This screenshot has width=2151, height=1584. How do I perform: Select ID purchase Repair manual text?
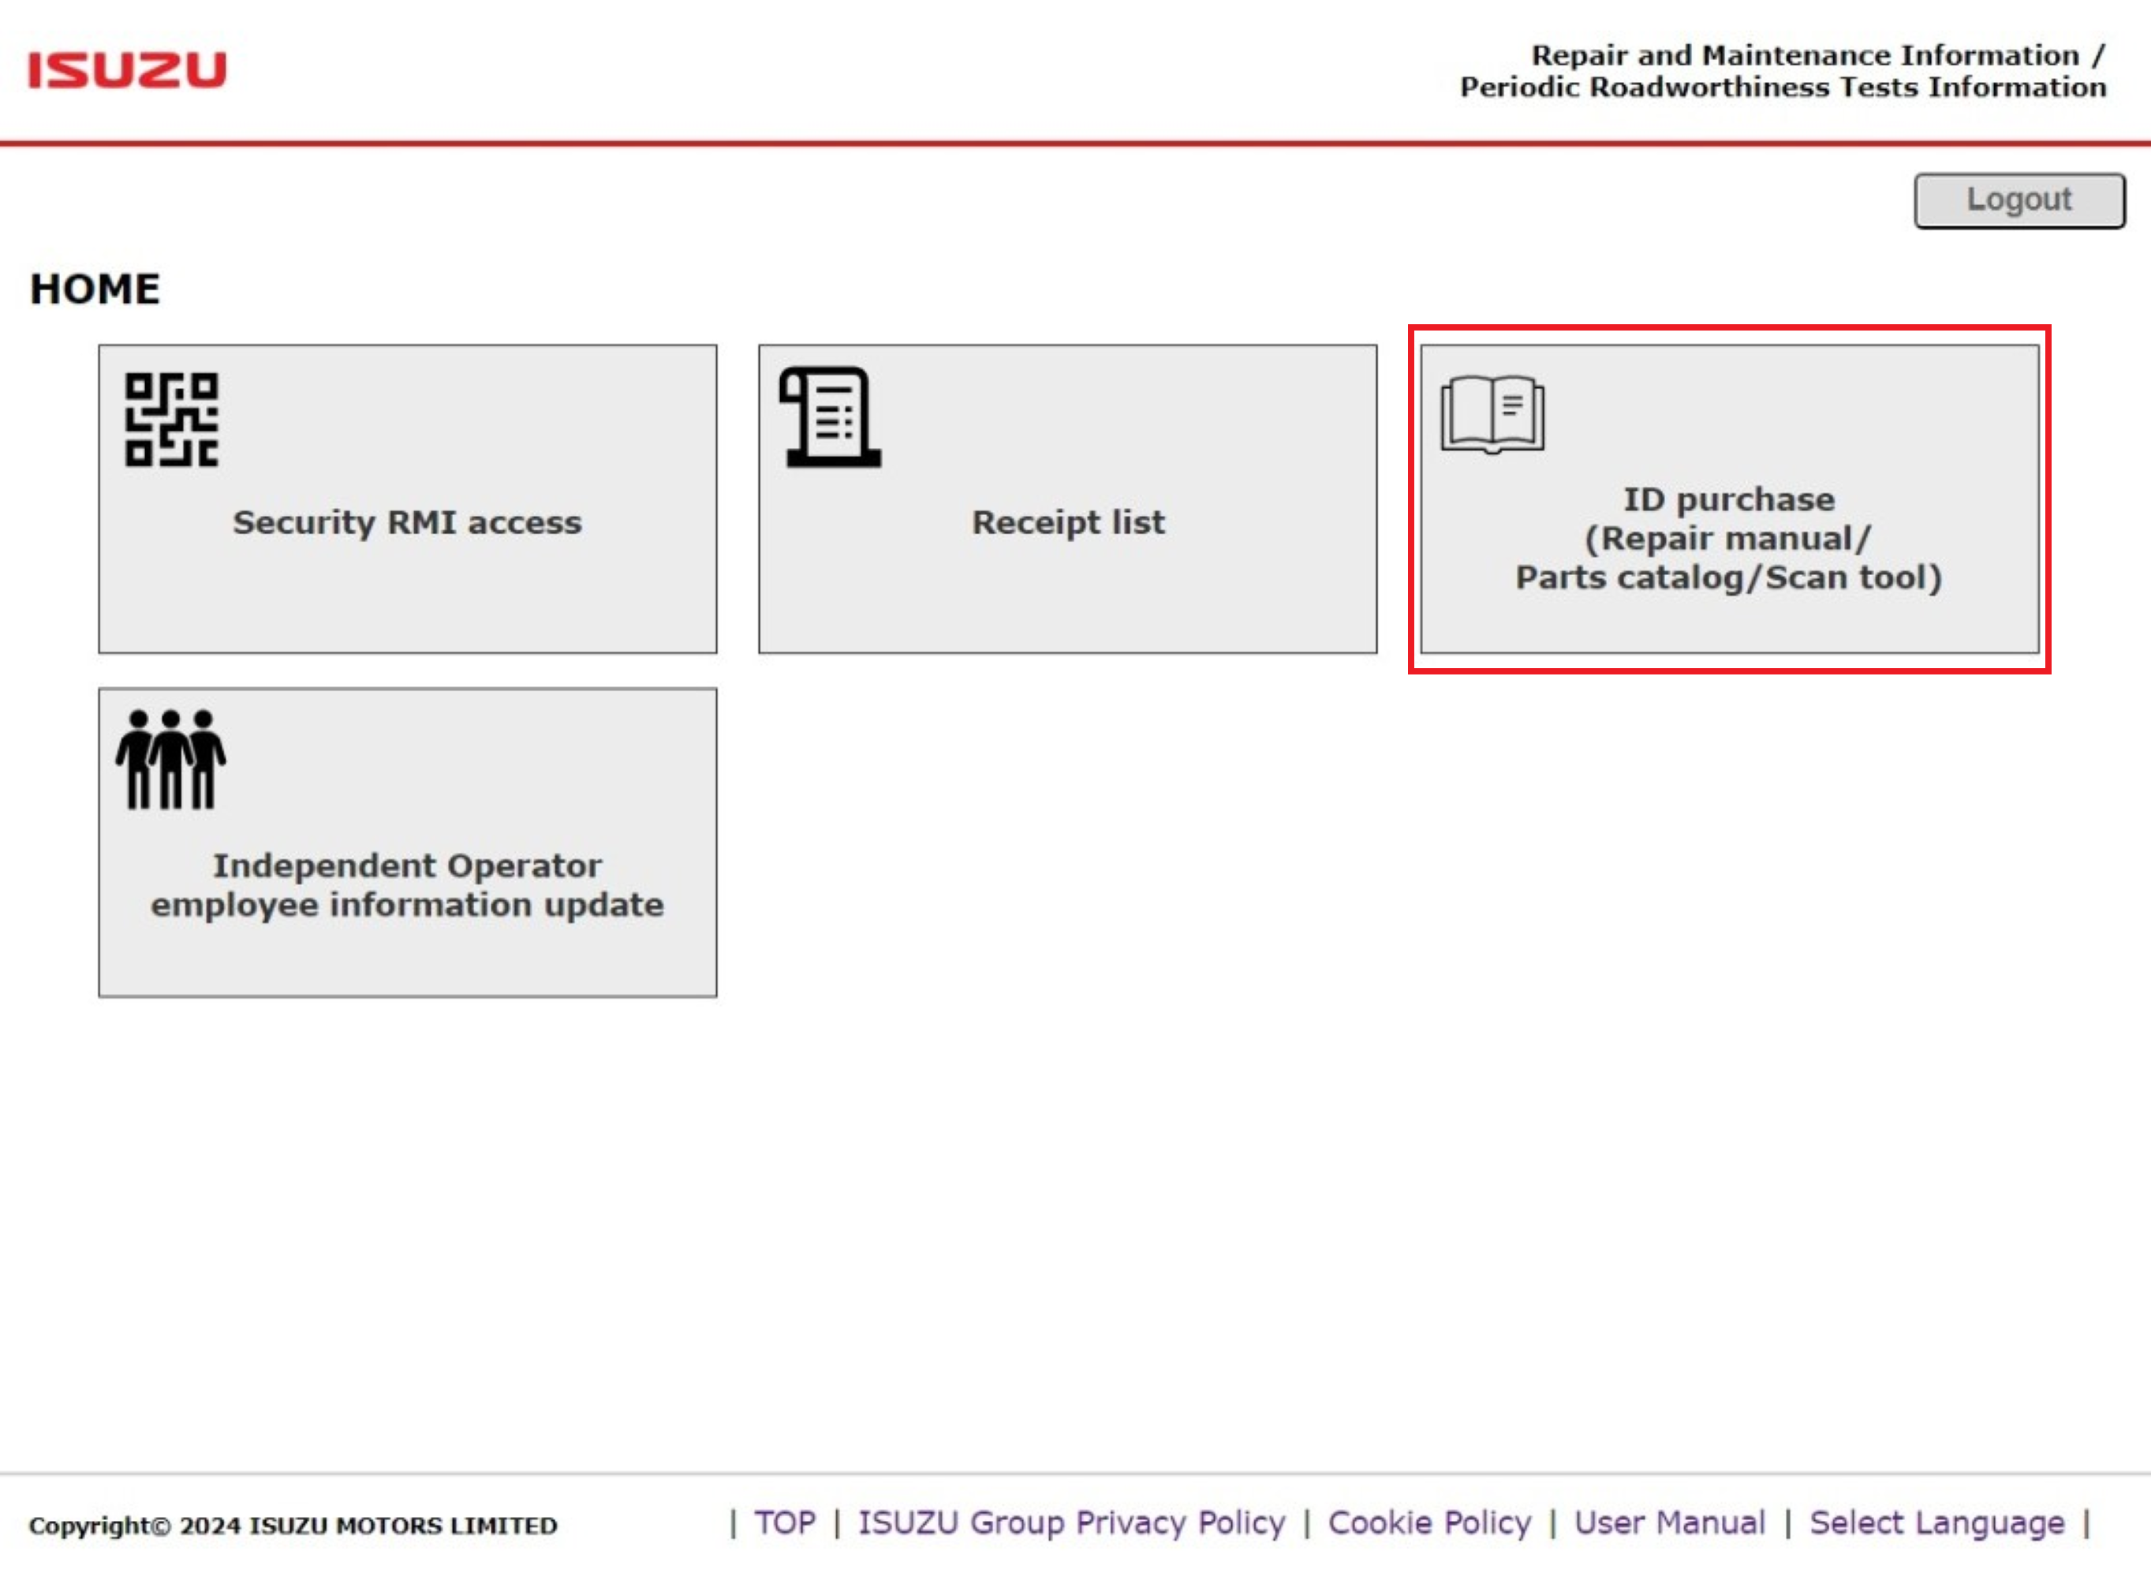point(1728,539)
